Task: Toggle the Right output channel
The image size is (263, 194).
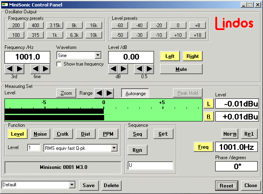Action: point(192,56)
